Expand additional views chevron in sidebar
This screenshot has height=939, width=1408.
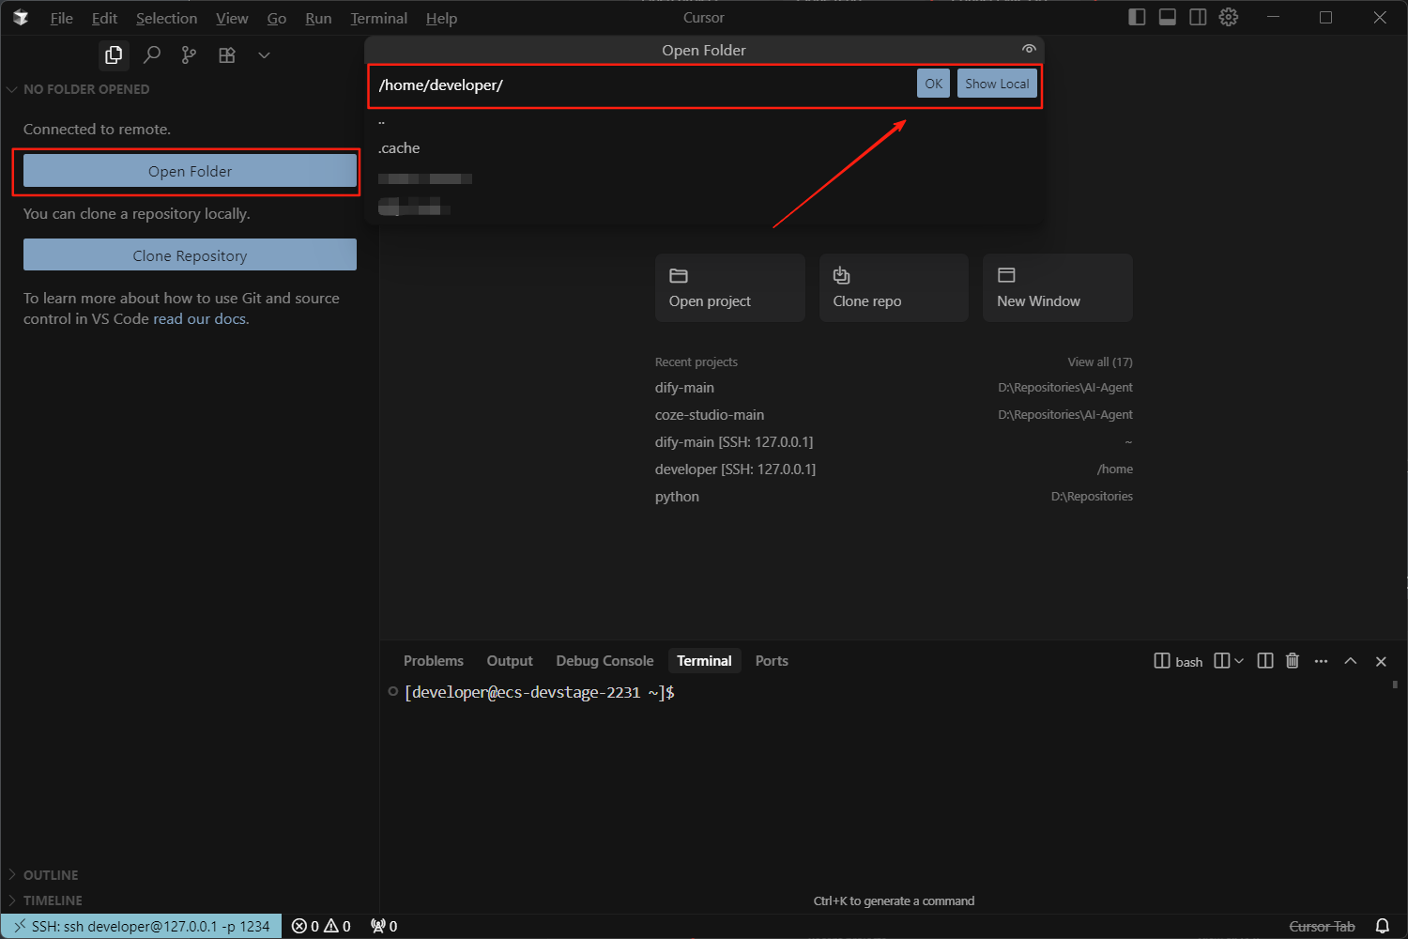(x=264, y=55)
